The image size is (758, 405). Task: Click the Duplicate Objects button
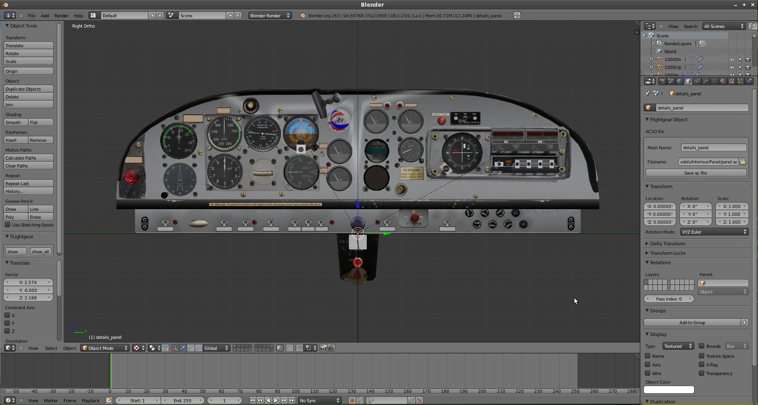tap(28, 89)
